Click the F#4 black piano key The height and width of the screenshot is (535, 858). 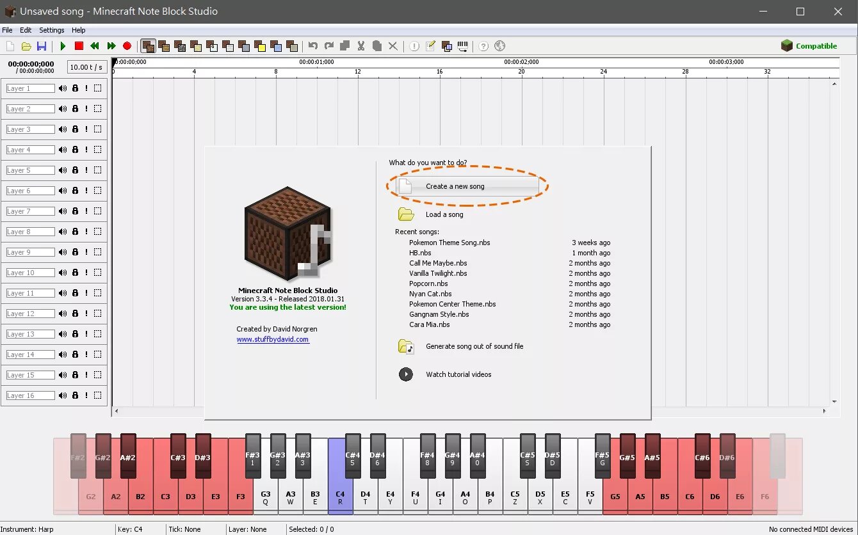(x=428, y=456)
